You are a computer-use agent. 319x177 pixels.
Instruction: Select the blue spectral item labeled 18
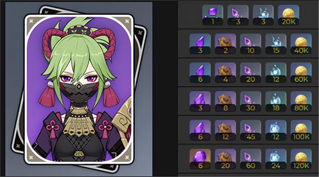point(276,102)
